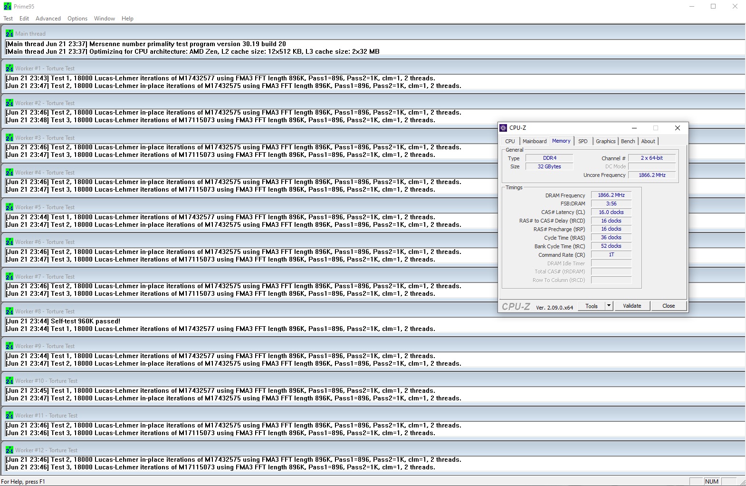Click the DRAM Frequency value 1866.2 MHz

[x=611, y=195]
